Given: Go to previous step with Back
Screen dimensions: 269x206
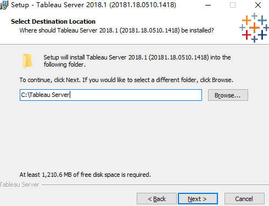Looking at the screenshot, I should pos(156,199).
